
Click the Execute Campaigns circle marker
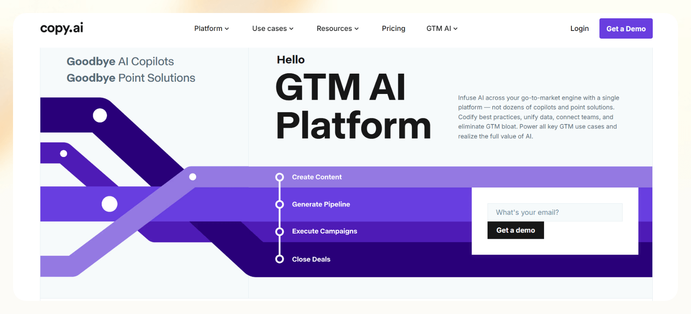coord(280,231)
